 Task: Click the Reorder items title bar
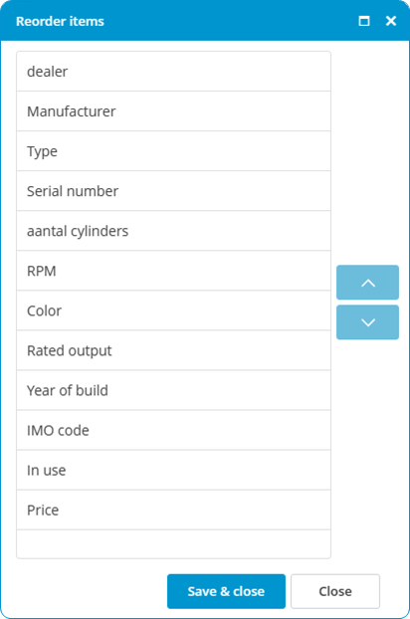click(x=205, y=21)
